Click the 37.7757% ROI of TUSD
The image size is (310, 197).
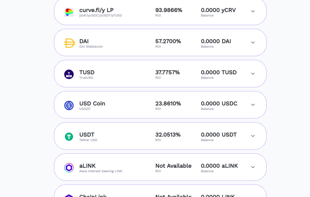168,72
